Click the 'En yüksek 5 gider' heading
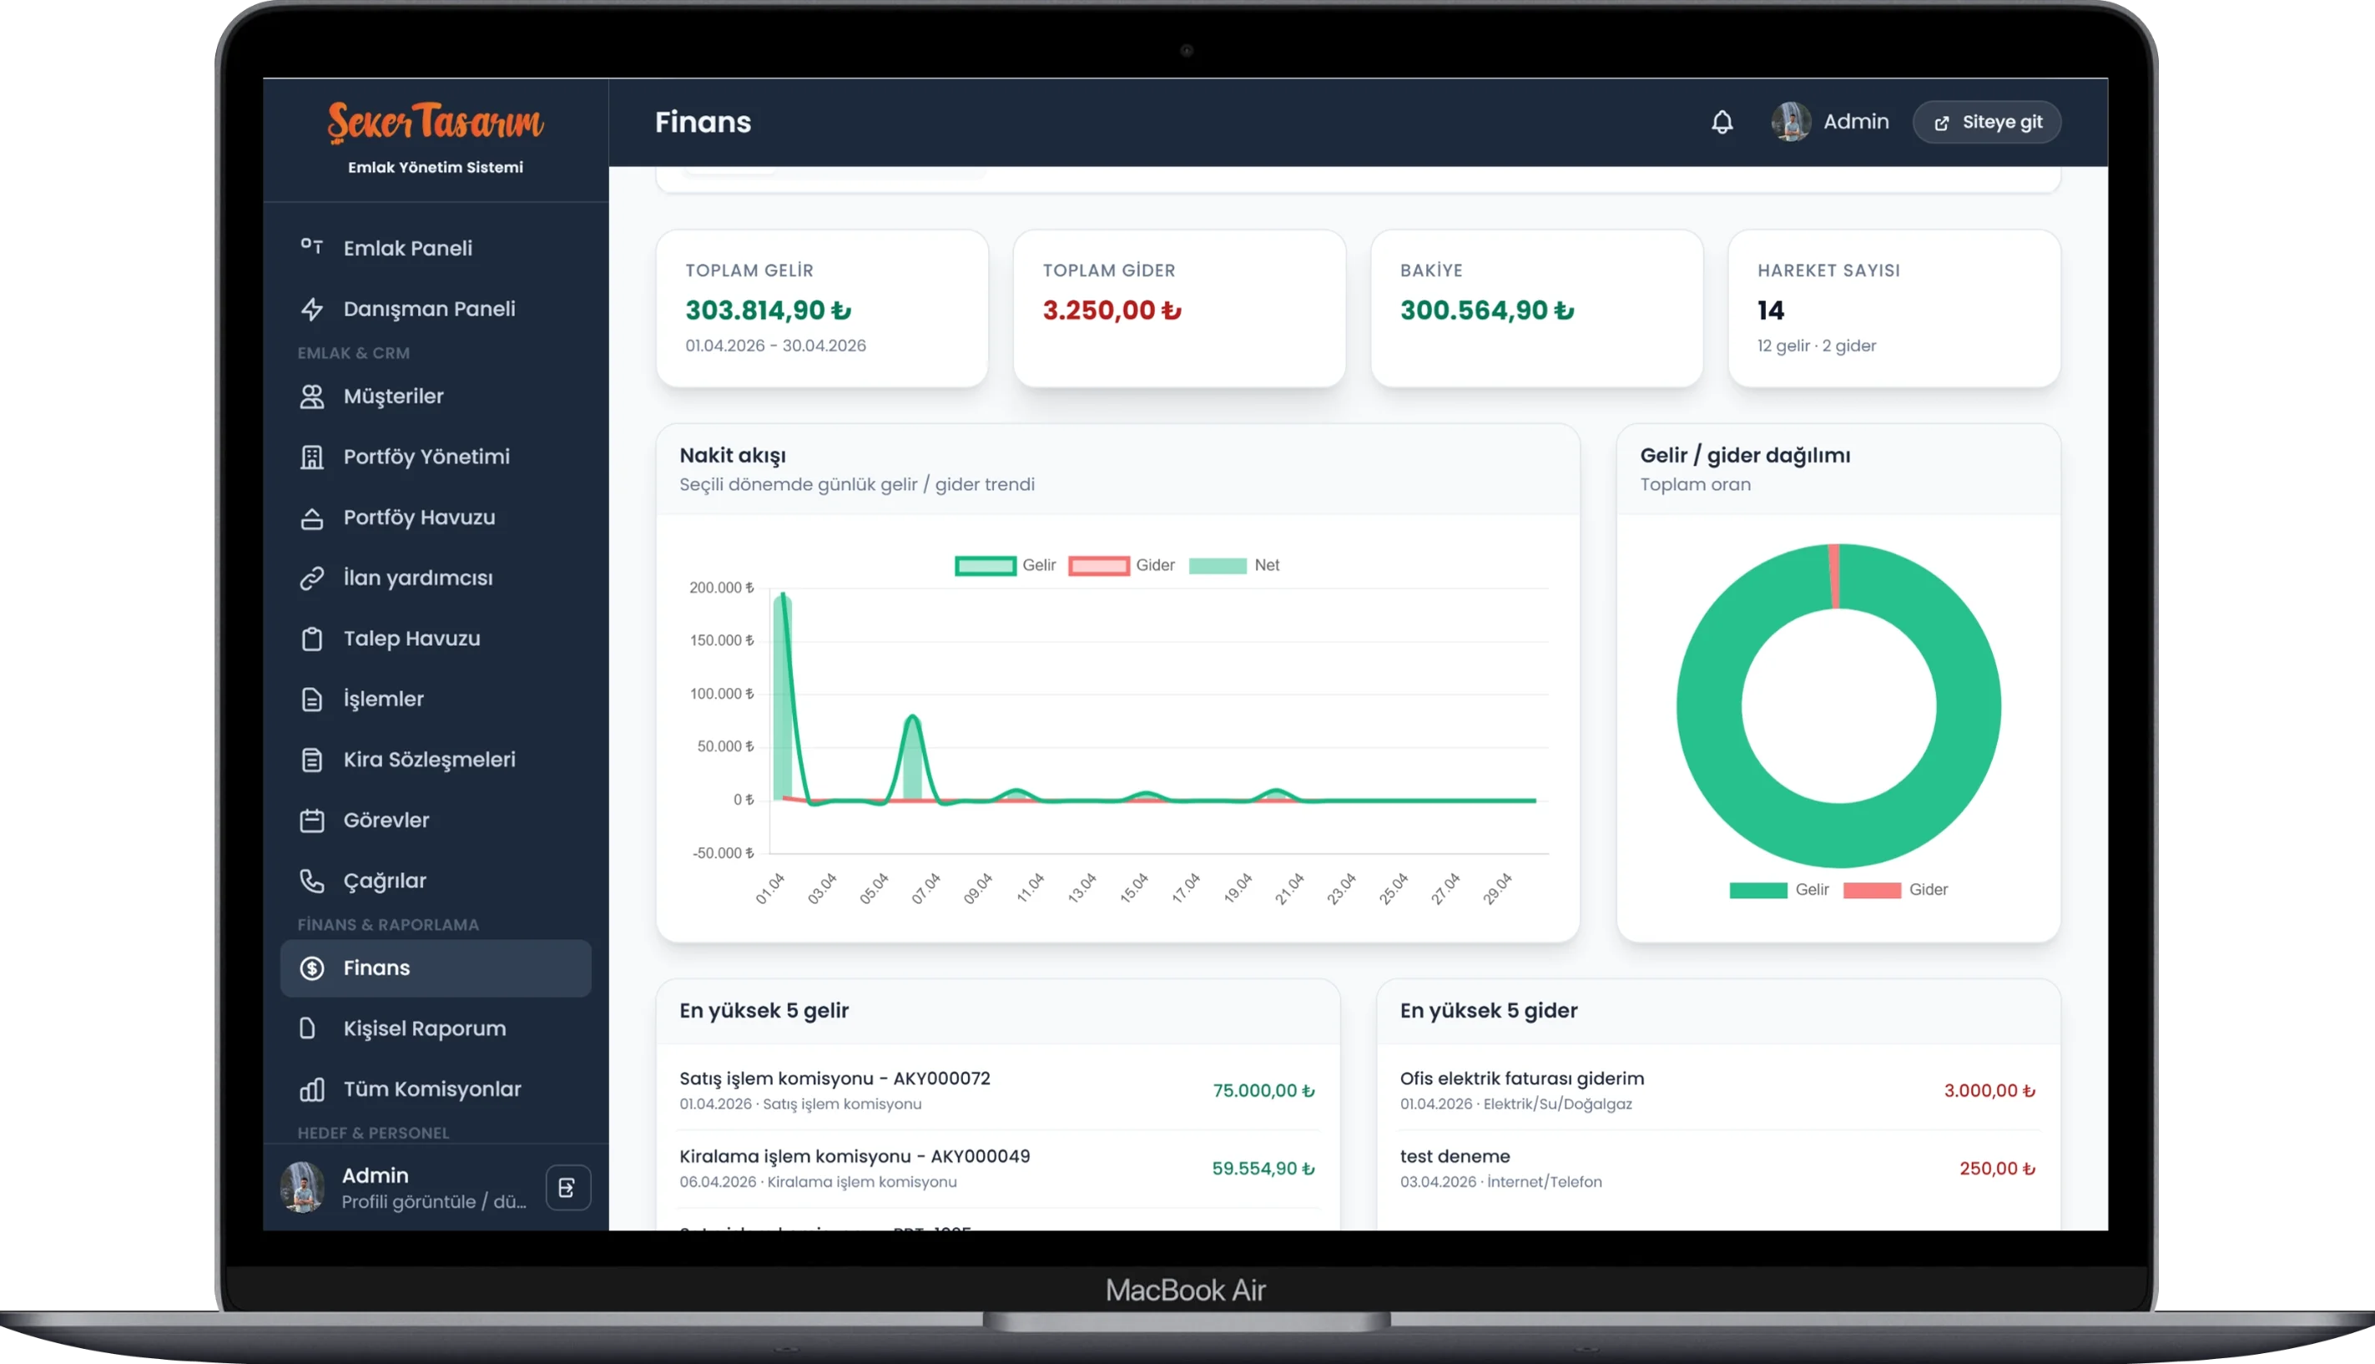 [1488, 1011]
